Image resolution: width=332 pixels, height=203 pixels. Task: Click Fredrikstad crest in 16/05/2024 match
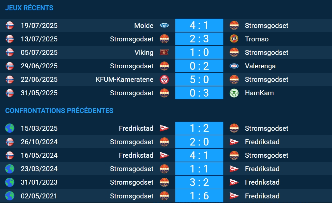[164, 155]
